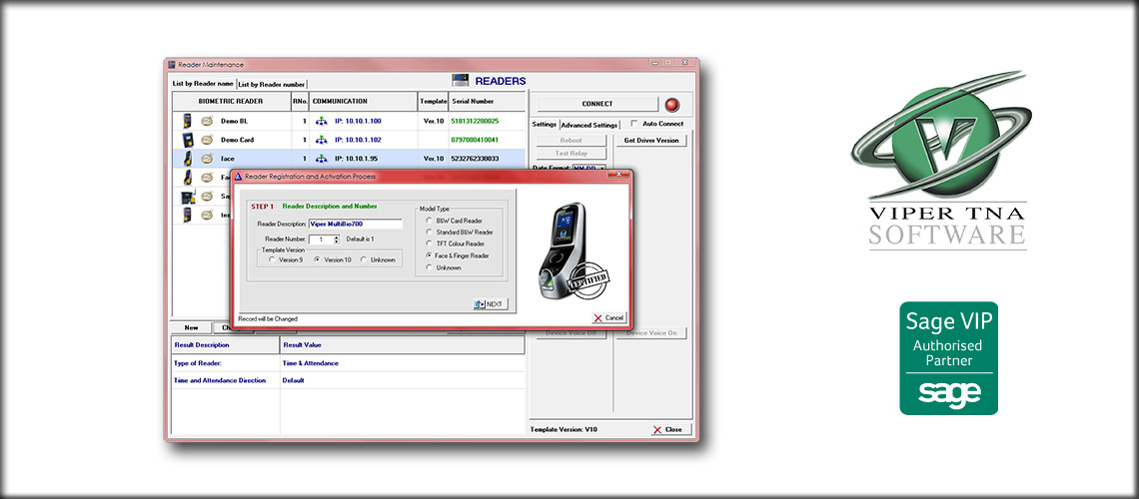Click the Demo BL reader name
Image resolution: width=1139 pixels, height=499 pixels.
(x=235, y=121)
